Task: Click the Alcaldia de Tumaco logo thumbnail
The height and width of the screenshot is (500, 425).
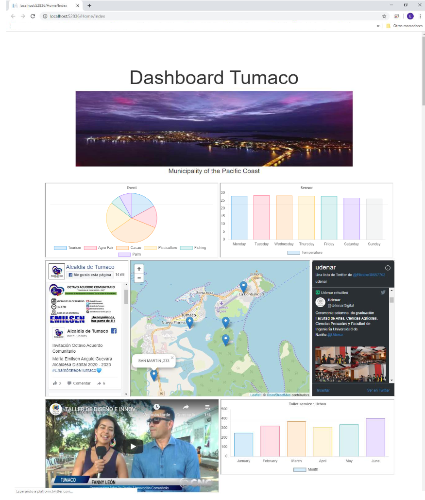Action: tap(57, 271)
